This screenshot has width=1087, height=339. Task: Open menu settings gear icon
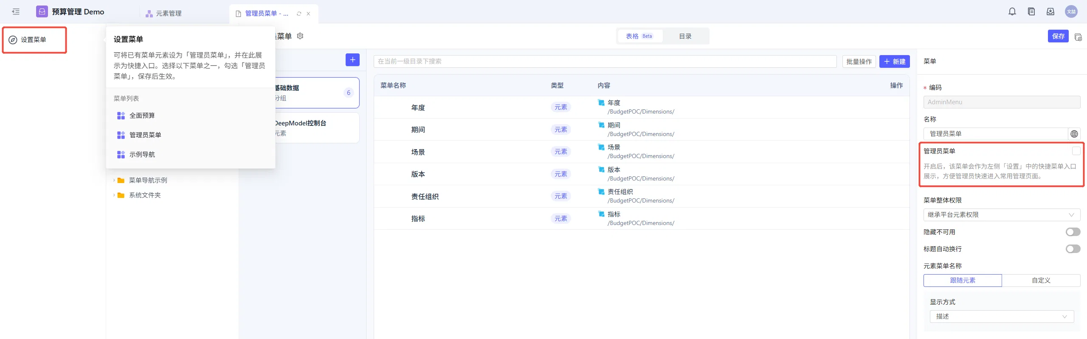point(300,36)
